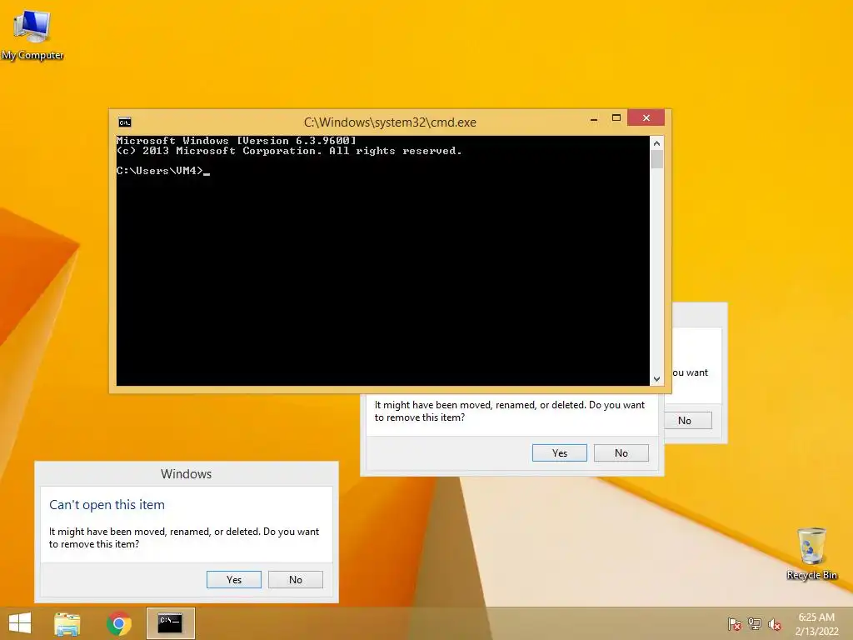Launch File Explorer from the taskbar

pyautogui.click(x=67, y=623)
